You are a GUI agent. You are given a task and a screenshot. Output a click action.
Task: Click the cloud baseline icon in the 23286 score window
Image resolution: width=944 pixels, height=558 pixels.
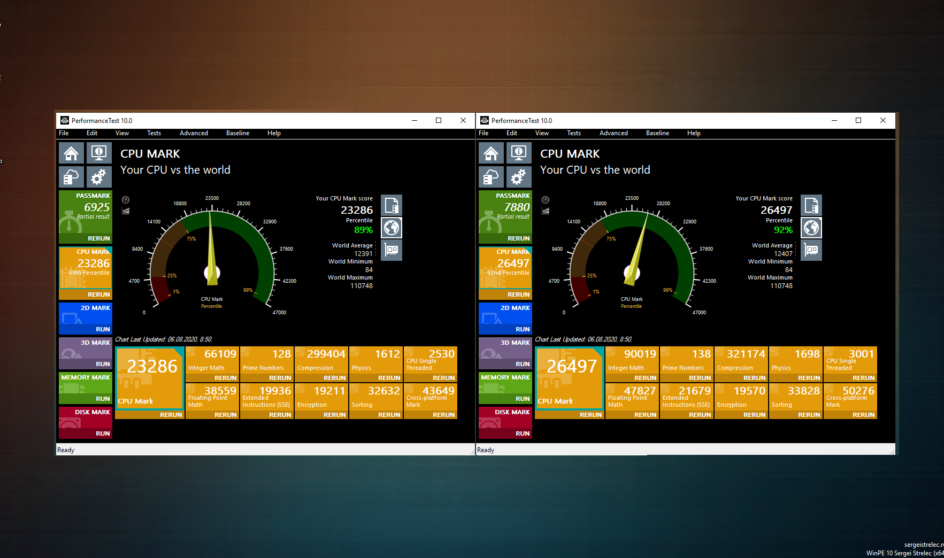tap(71, 177)
